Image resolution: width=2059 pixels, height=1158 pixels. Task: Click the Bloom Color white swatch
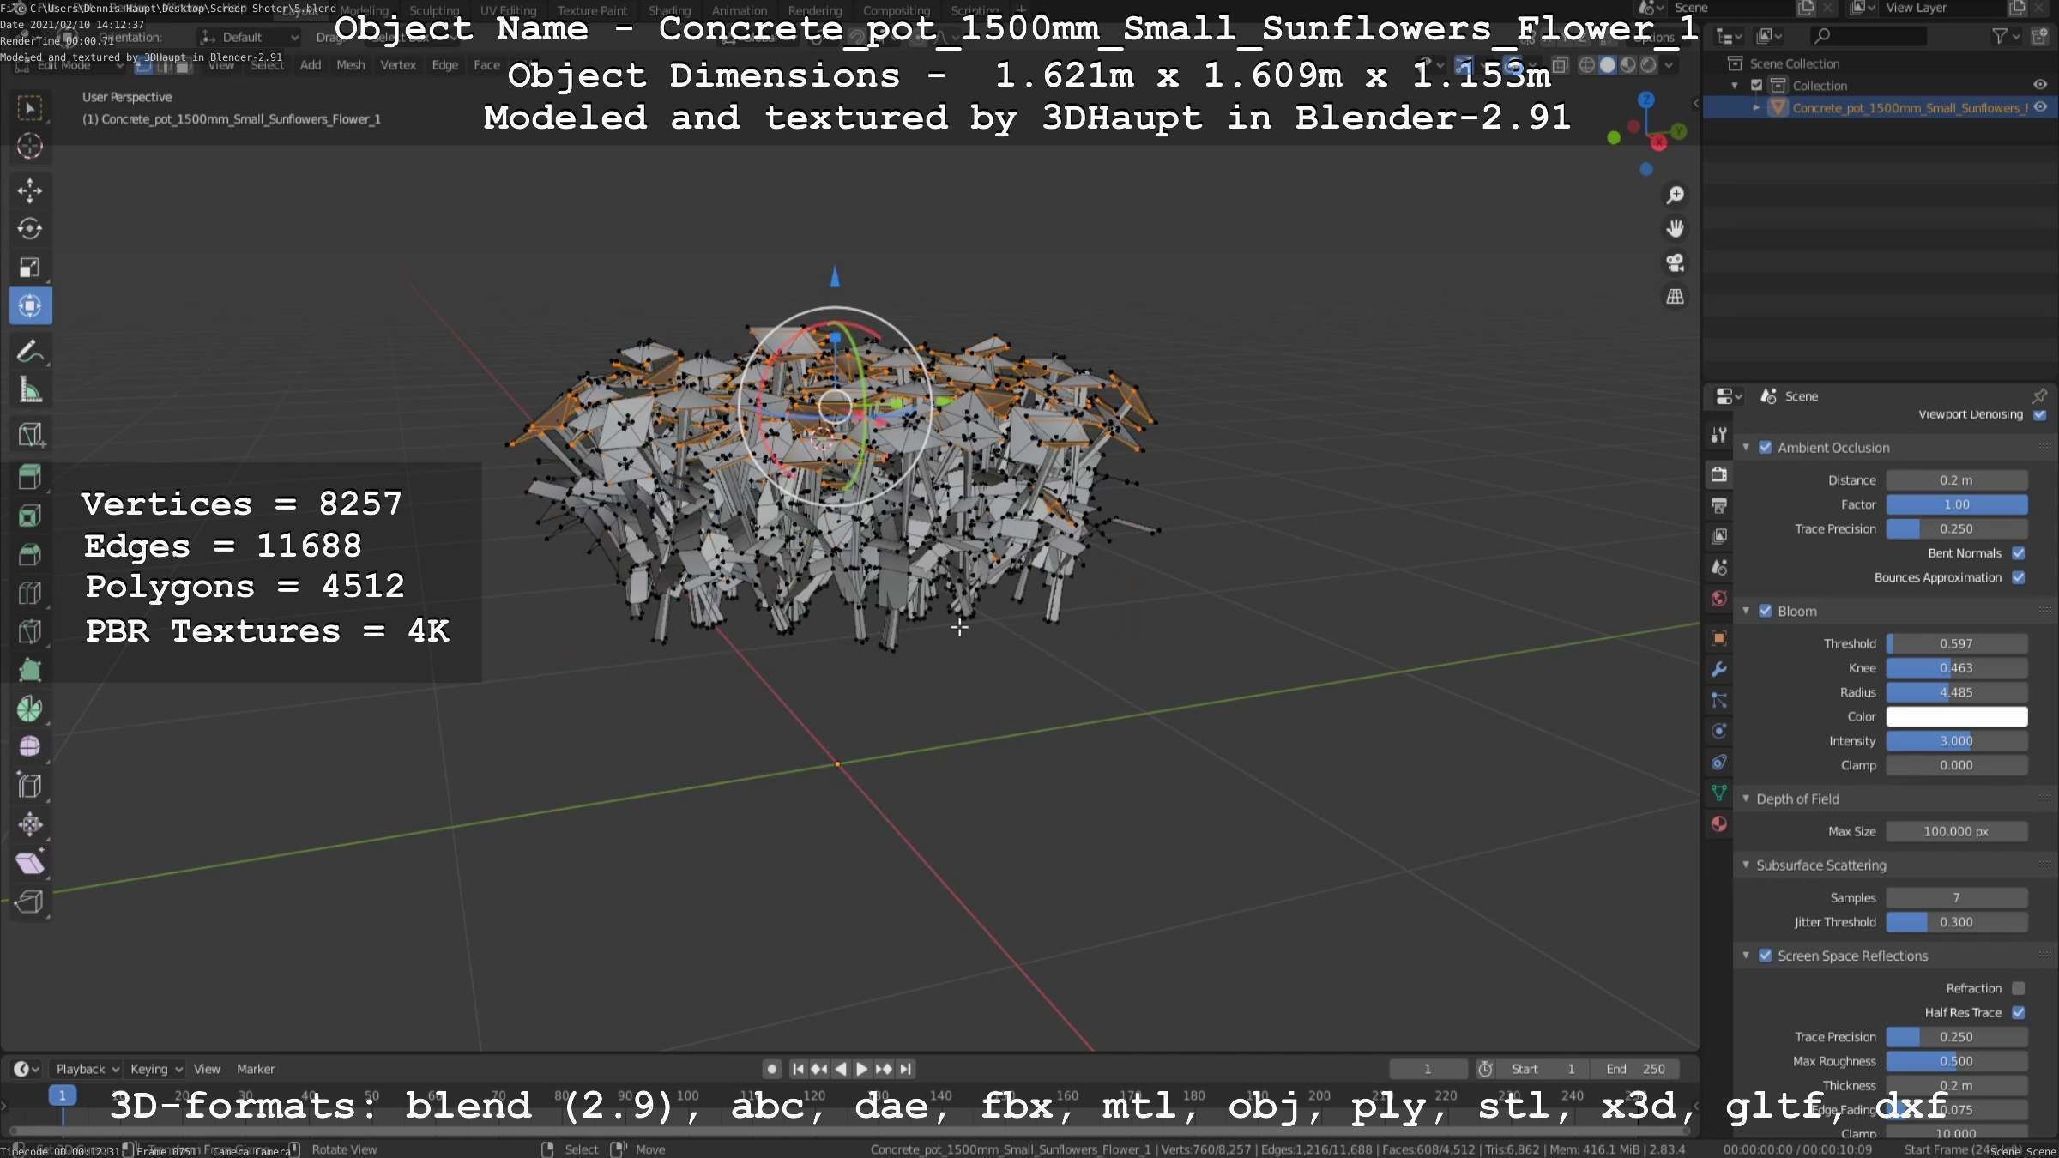pos(1956,716)
